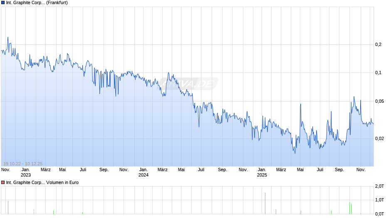
Task: Click the 'Sep.' label after Juli 2025
Action: pos(339,170)
